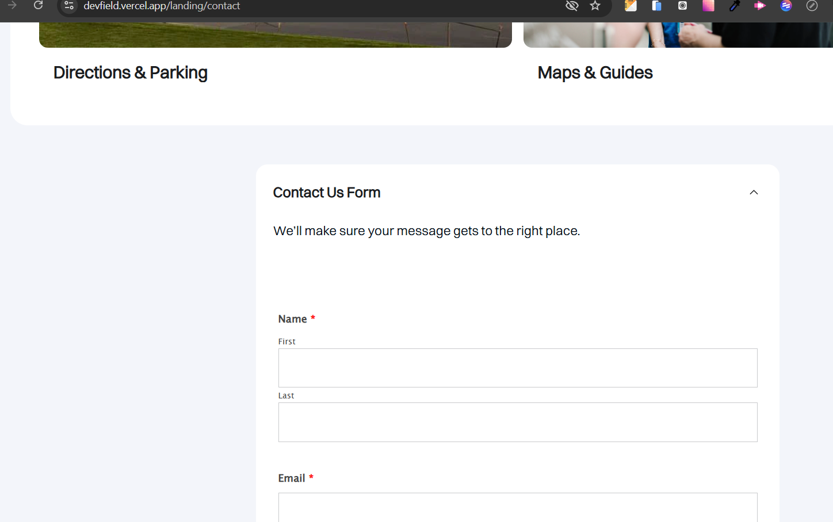Open the blue overlapping-pages extension

click(656, 6)
